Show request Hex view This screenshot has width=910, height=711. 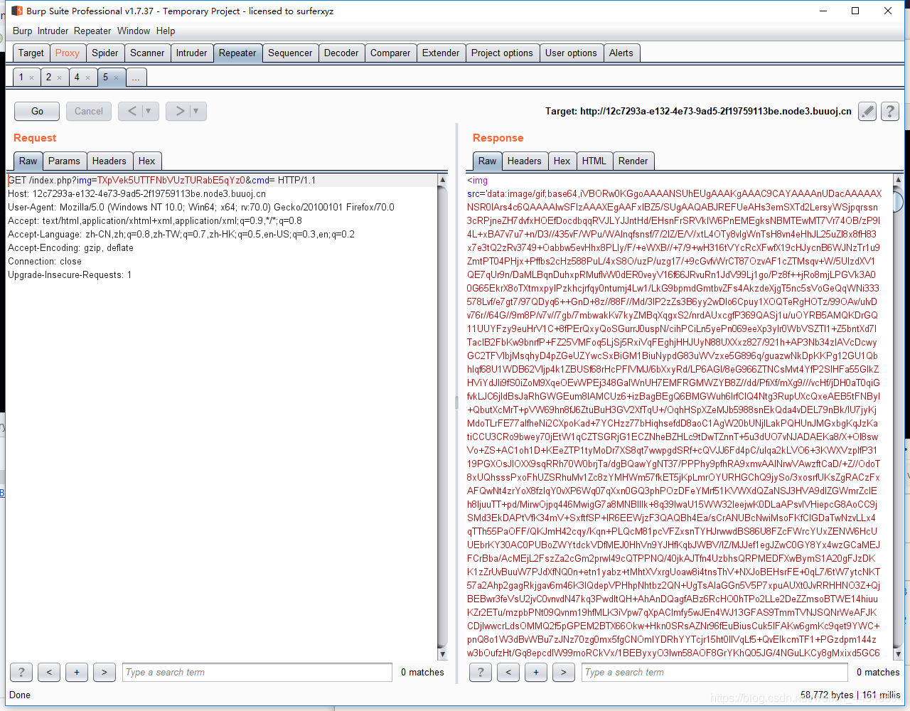tap(147, 161)
